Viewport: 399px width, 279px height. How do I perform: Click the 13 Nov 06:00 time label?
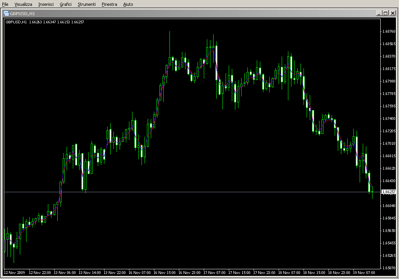65,273
